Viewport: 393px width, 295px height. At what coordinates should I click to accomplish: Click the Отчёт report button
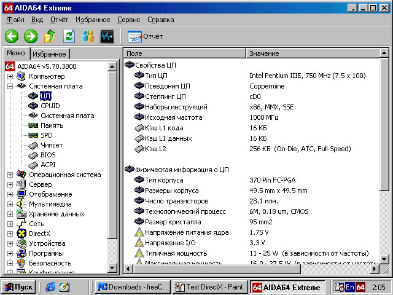[146, 36]
